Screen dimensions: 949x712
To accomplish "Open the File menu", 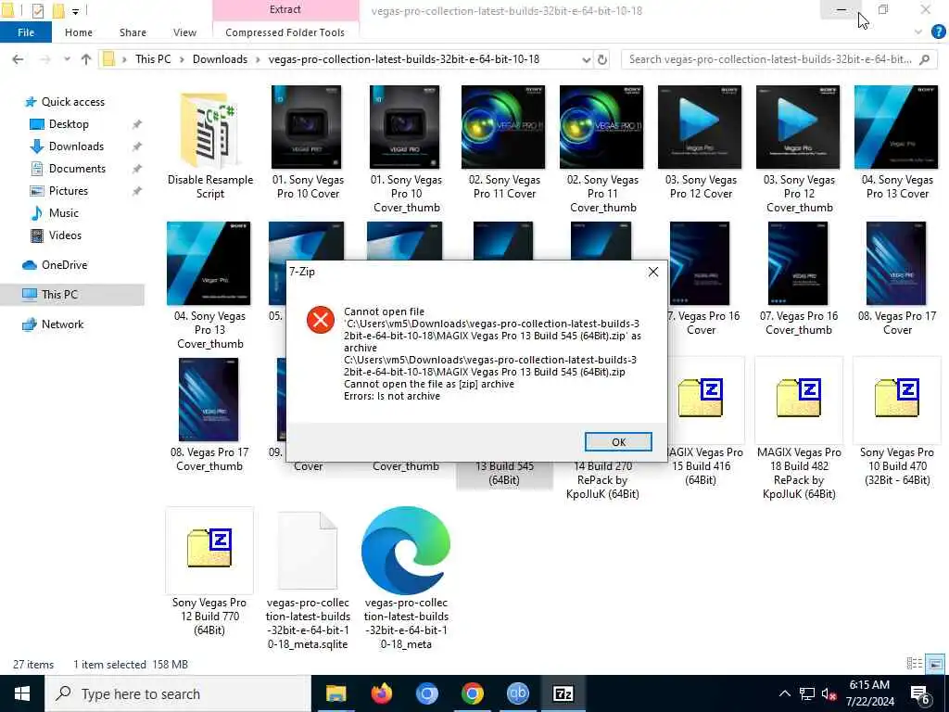I will tap(25, 32).
